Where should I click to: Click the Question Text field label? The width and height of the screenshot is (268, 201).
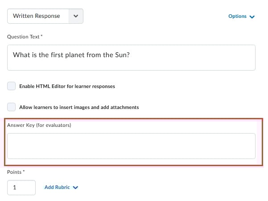click(x=23, y=37)
